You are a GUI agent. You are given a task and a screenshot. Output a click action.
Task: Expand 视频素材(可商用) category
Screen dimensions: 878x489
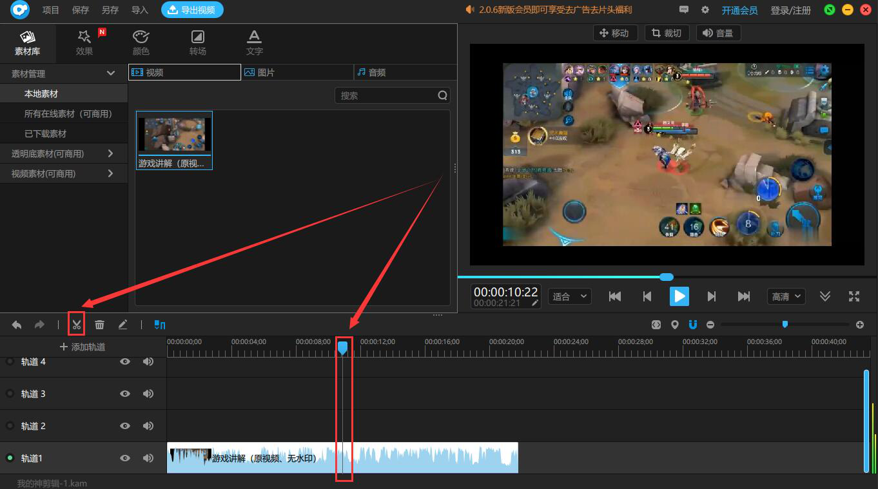coord(110,173)
